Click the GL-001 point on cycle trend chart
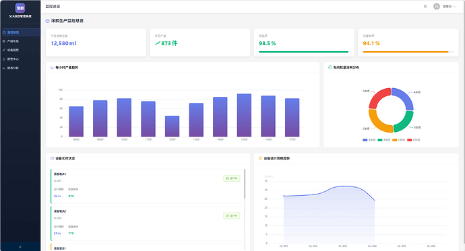Image resolution: width=465 pixels, height=251 pixels. [x=284, y=196]
